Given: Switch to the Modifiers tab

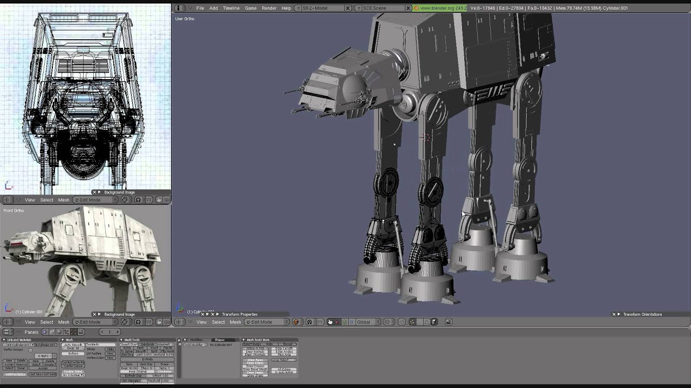Looking at the screenshot, I should pyautogui.click(x=197, y=340).
